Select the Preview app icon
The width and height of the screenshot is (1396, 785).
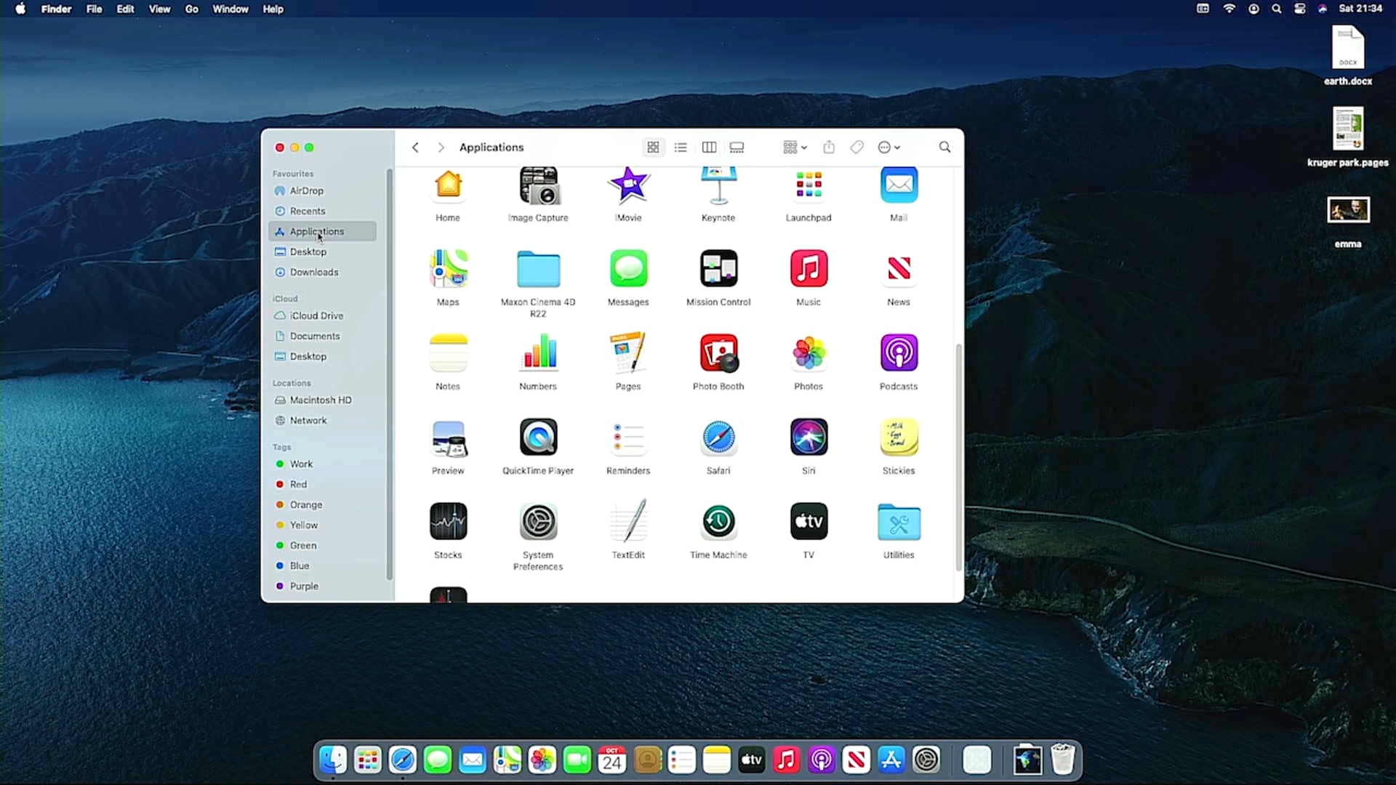pos(448,438)
